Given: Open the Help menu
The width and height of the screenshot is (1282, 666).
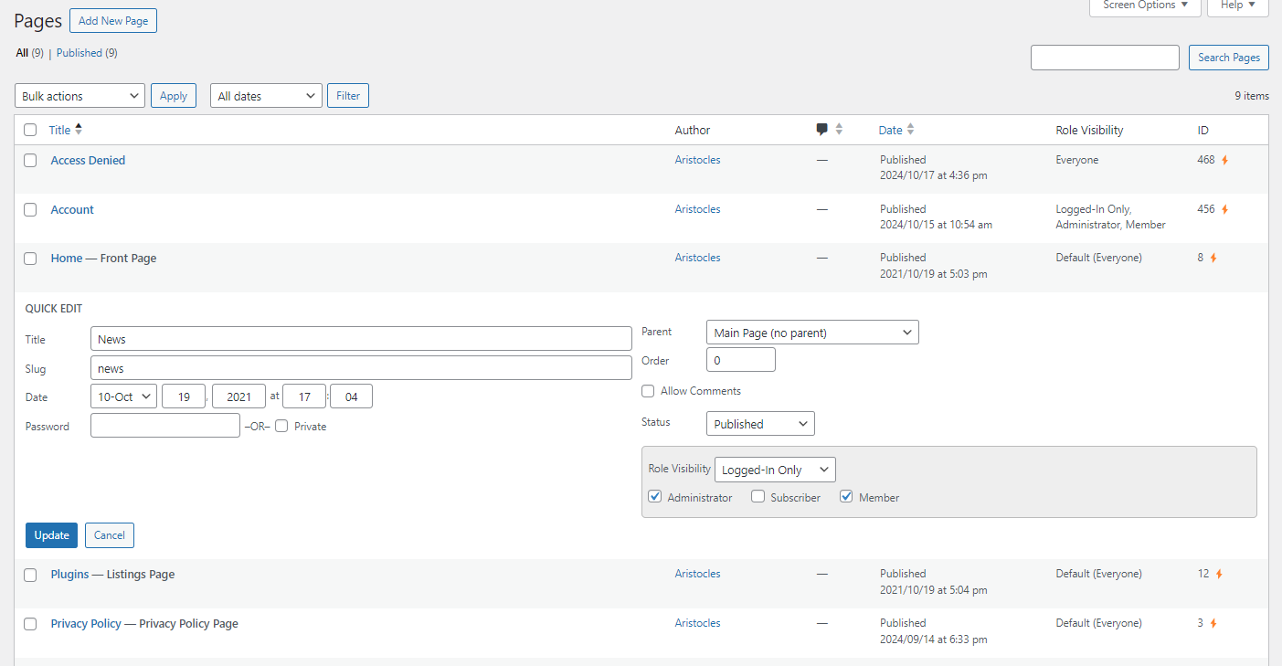Looking at the screenshot, I should coord(1238,5).
